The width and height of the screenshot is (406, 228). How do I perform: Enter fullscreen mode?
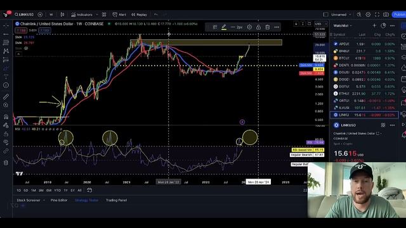[x=377, y=15]
